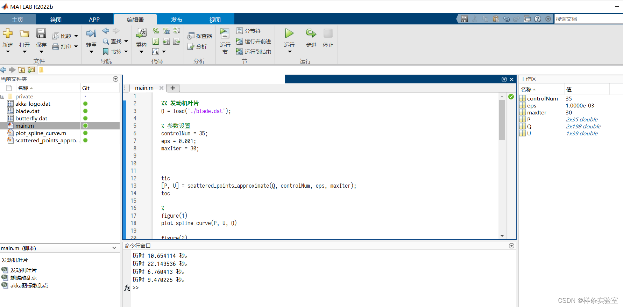Open the code folding icon dropdown arrow
The height and width of the screenshot is (307, 623).
pyautogui.click(x=164, y=52)
